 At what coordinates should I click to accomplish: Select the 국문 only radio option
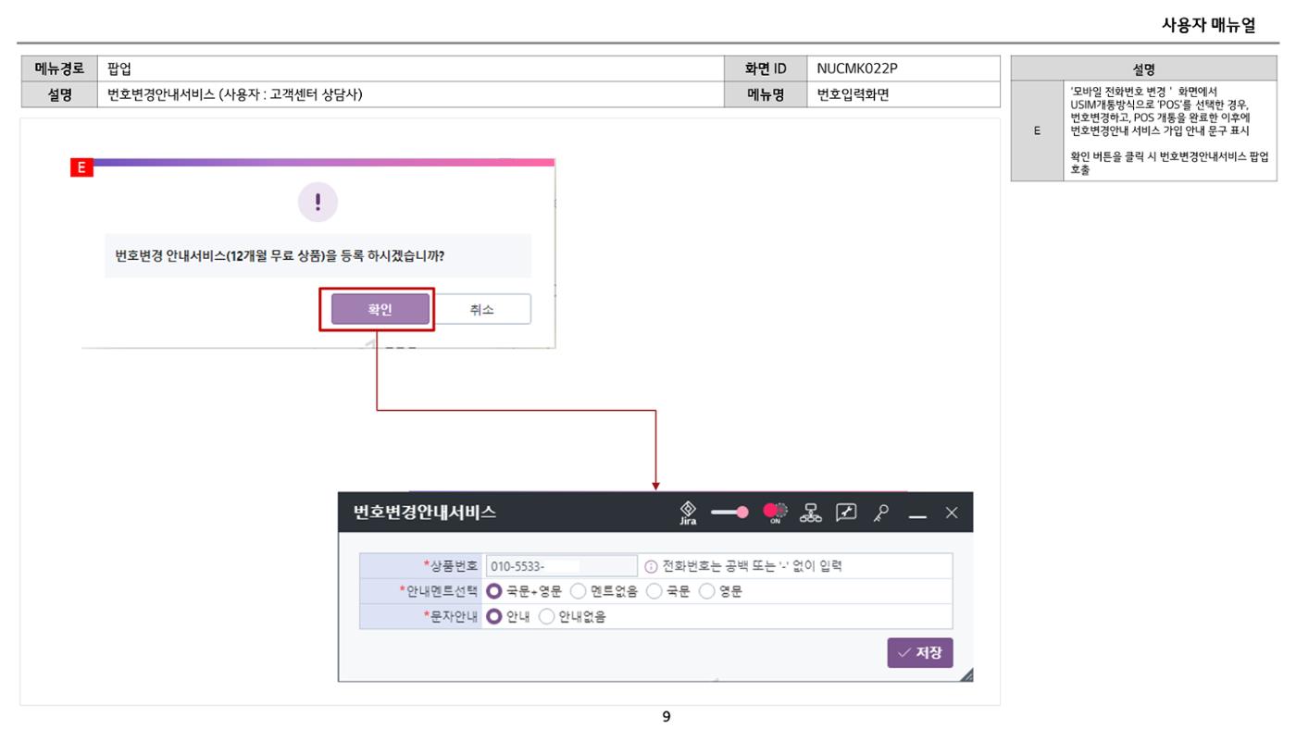tap(654, 591)
